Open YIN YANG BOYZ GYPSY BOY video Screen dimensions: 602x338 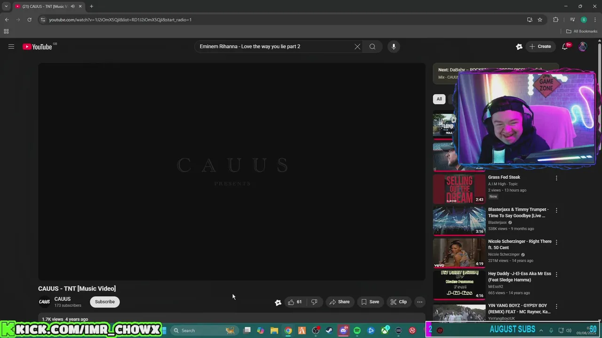pos(519,308)
